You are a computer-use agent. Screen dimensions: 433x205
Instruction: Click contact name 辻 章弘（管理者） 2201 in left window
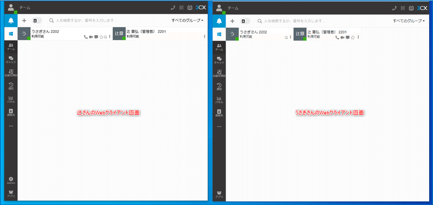[x=146, y=32]
